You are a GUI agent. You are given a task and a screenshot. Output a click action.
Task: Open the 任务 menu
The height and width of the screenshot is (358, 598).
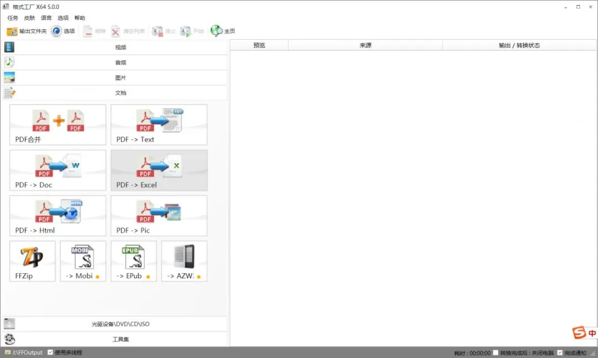[13, 18]
